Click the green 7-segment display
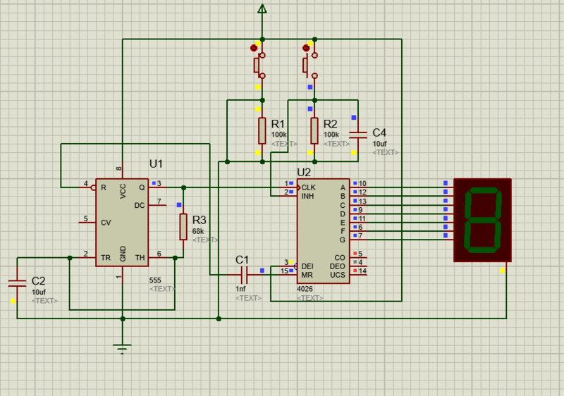The height and width of the screenshot is (396, 564). [482, 220]
